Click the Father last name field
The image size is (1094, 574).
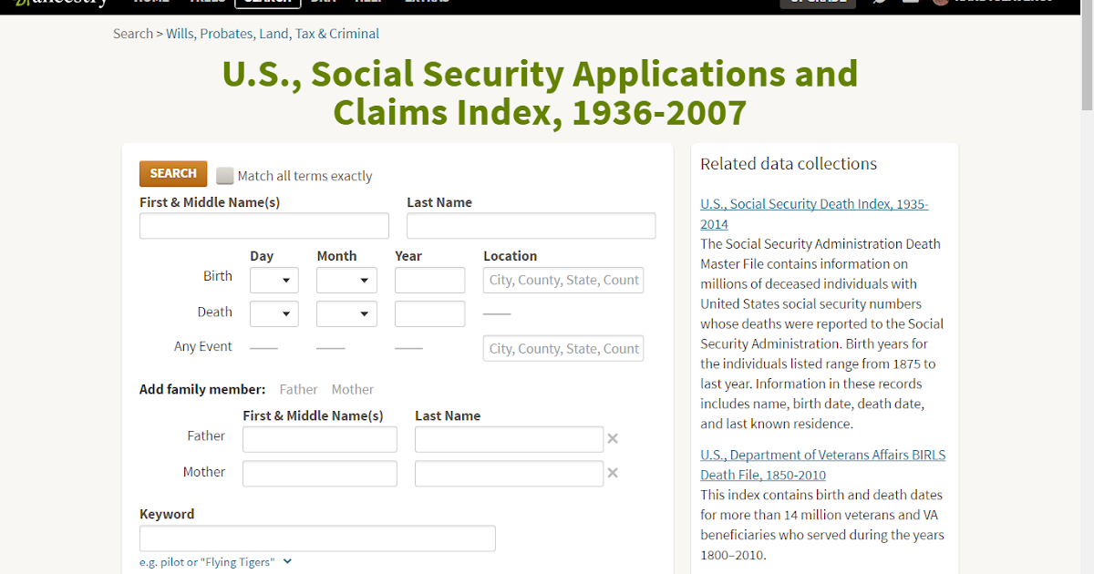point(509,439)
